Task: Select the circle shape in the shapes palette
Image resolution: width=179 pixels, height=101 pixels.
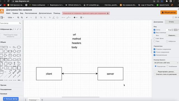Action: [6, 51]
